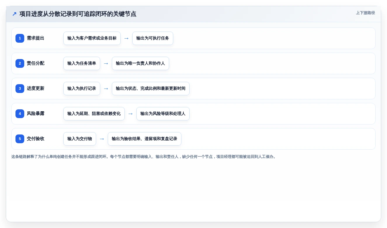
Task: Click the 上下游路径 label in the header
Action: pyautogui.click(x=365, y=13)
